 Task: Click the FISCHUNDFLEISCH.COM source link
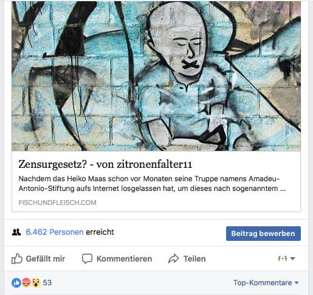click(x=58, y=203)
